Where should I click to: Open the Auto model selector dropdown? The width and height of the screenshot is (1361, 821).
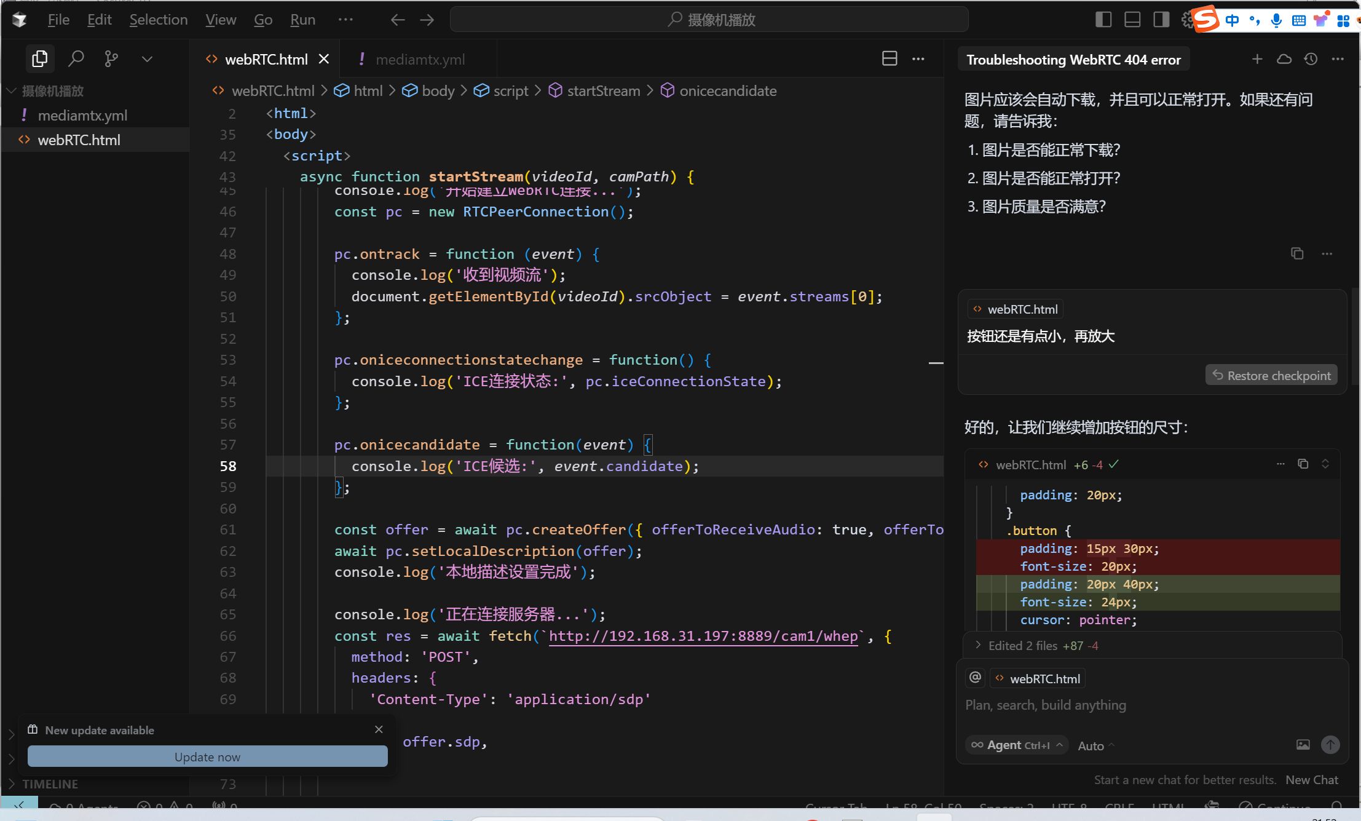[x=1095, y=745]
